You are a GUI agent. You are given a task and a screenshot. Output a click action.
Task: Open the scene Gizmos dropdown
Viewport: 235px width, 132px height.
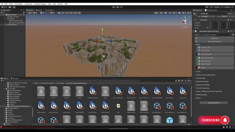[189, 13]
